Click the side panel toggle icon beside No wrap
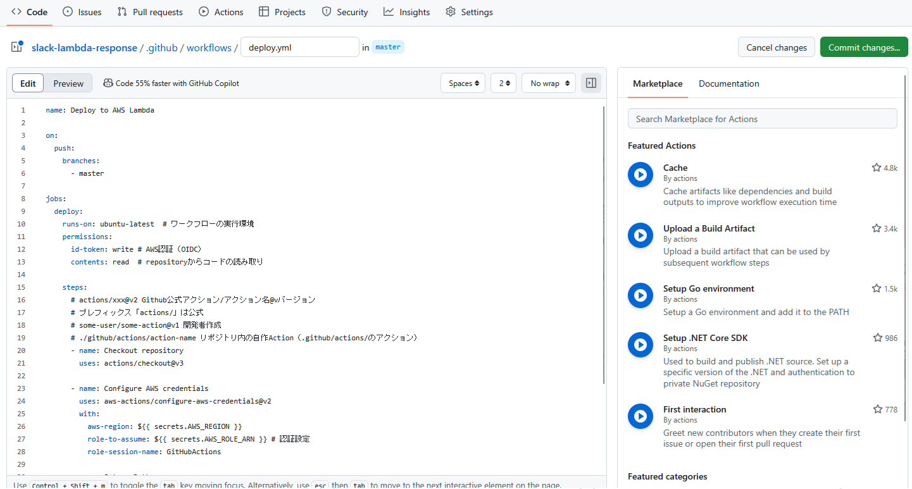This screenshot has height=489, width=912. [x=590, y=82]
